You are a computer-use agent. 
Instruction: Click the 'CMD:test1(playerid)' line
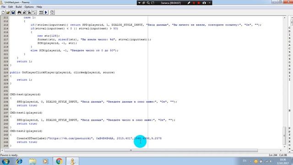pos(26,113)
